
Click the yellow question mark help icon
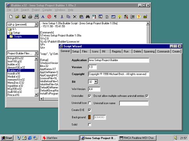point(139,17)
